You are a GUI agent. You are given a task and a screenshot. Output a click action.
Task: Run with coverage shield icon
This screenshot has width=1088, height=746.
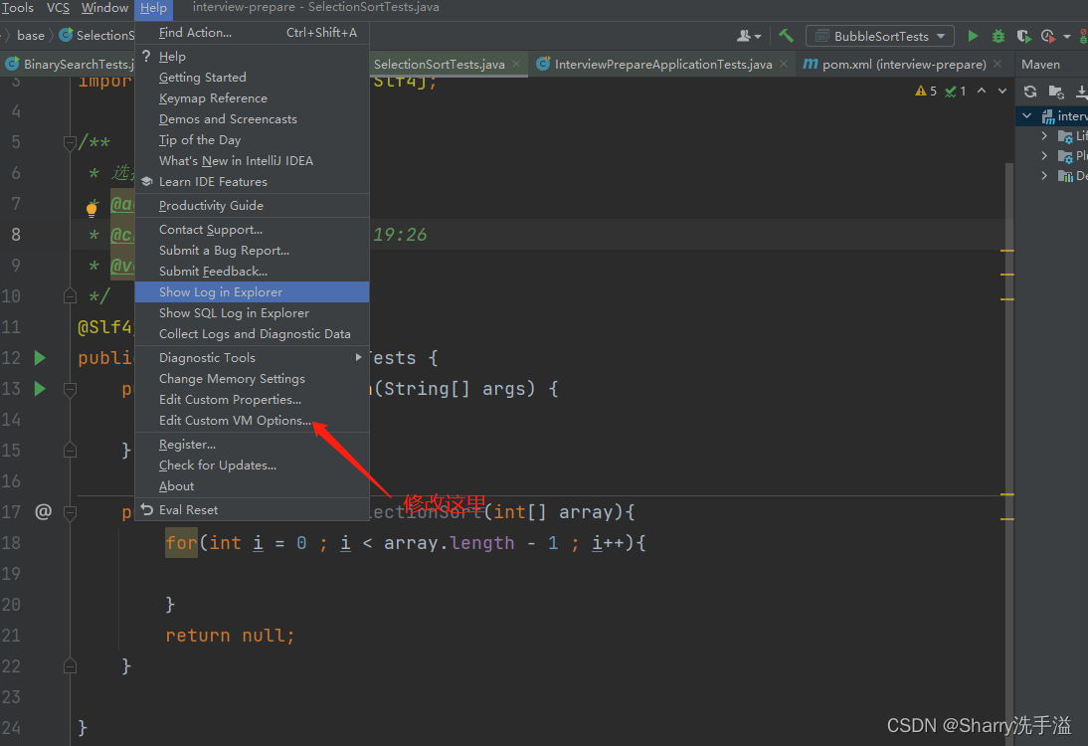click(x=1022, y=36)
